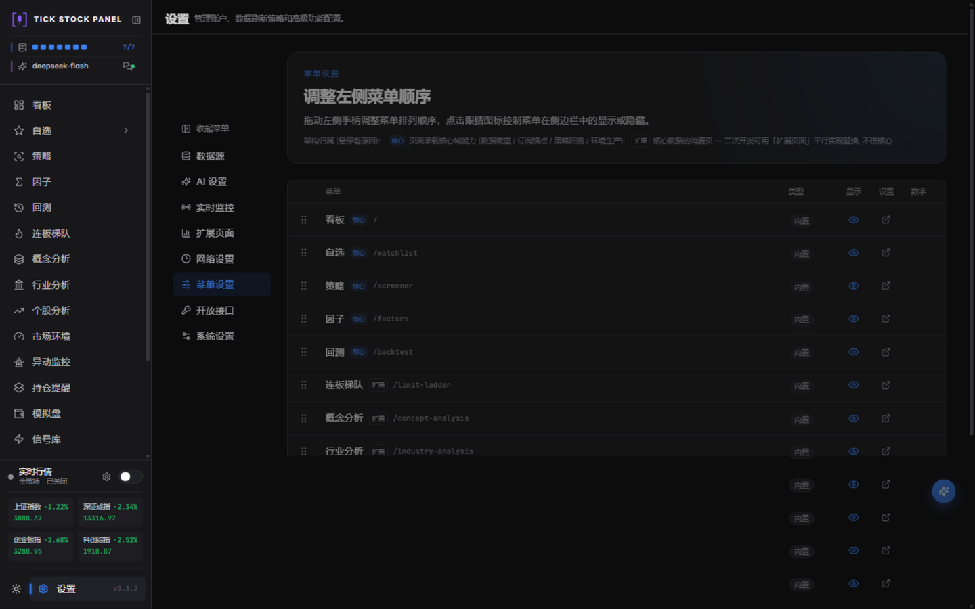Grab drag handle of 看板 row

point(304,220)
